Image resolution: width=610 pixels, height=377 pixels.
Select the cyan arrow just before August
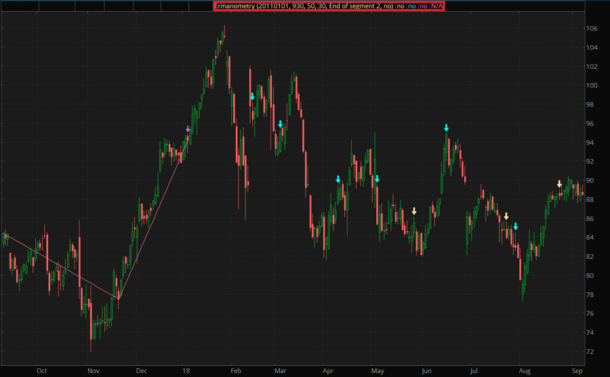tap(515, 226)
